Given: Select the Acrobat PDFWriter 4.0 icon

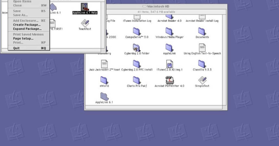Looking at the screenshot, I should tap(169, 80).
